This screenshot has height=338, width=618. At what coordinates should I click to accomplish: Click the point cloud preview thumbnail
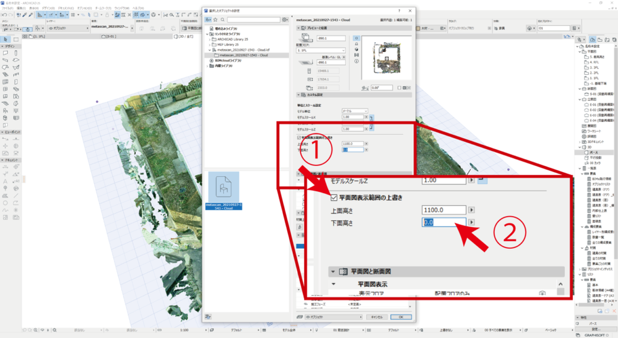pyautogui.click(x=386, y=59)
